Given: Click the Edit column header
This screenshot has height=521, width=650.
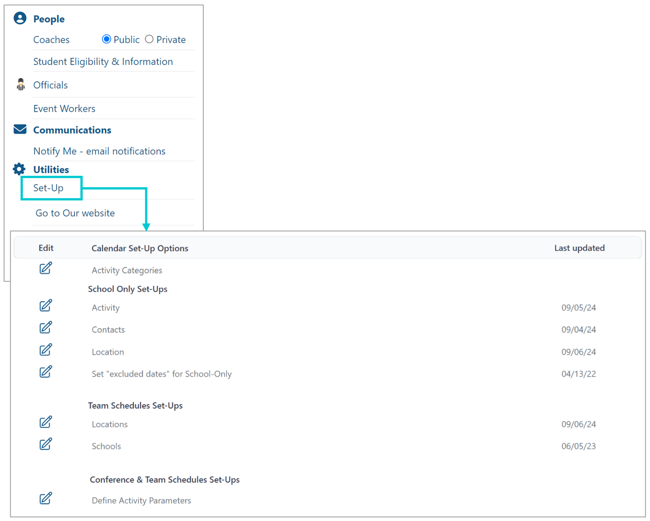Looking at the screenshot, I should pos(46,248).
